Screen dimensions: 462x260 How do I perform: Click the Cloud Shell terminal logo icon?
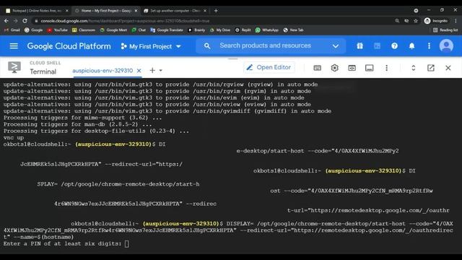(x=14, y=67)
